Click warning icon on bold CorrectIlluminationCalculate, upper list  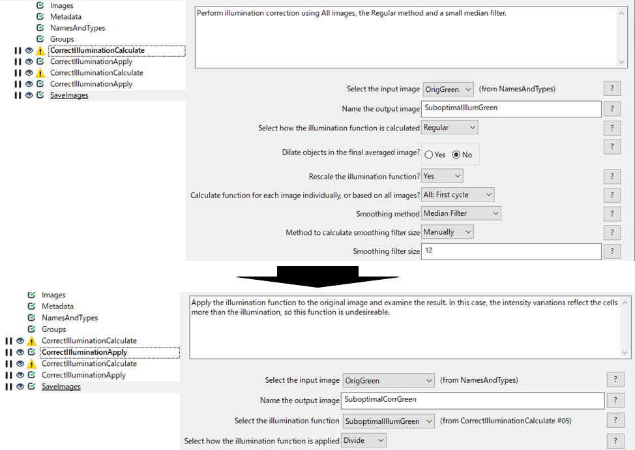tap(40, 51)
